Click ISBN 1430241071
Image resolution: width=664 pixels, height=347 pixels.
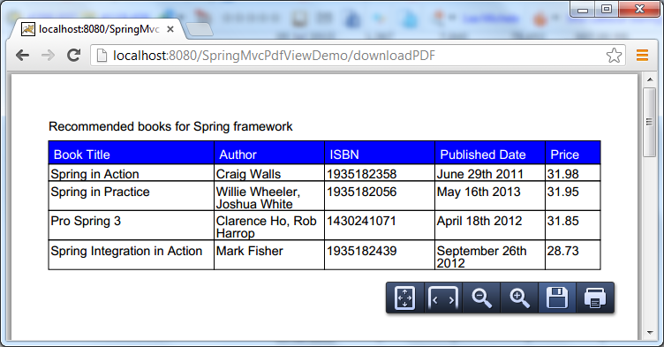point(380,226)
